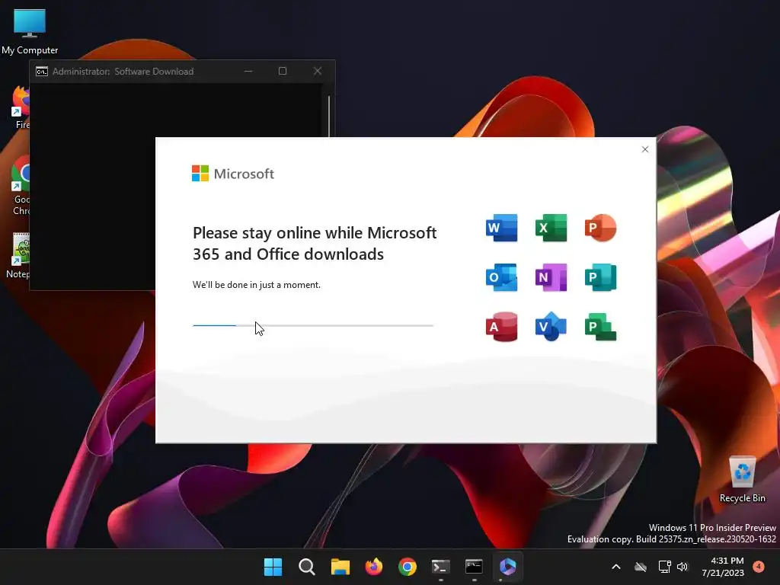Open the Windows Start menu
The height and width of the screenshot is (585, 780).
click(x=273, y=567)
